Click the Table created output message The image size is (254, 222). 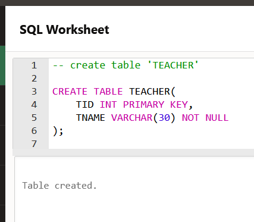pyautogui.click(x=59, y=186)
